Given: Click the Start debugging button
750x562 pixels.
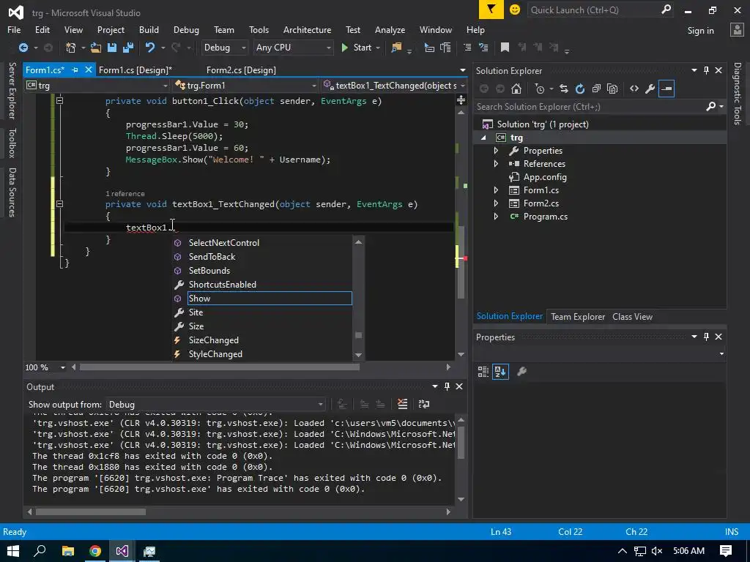Looking at the screenshot, I should point(357,48).
